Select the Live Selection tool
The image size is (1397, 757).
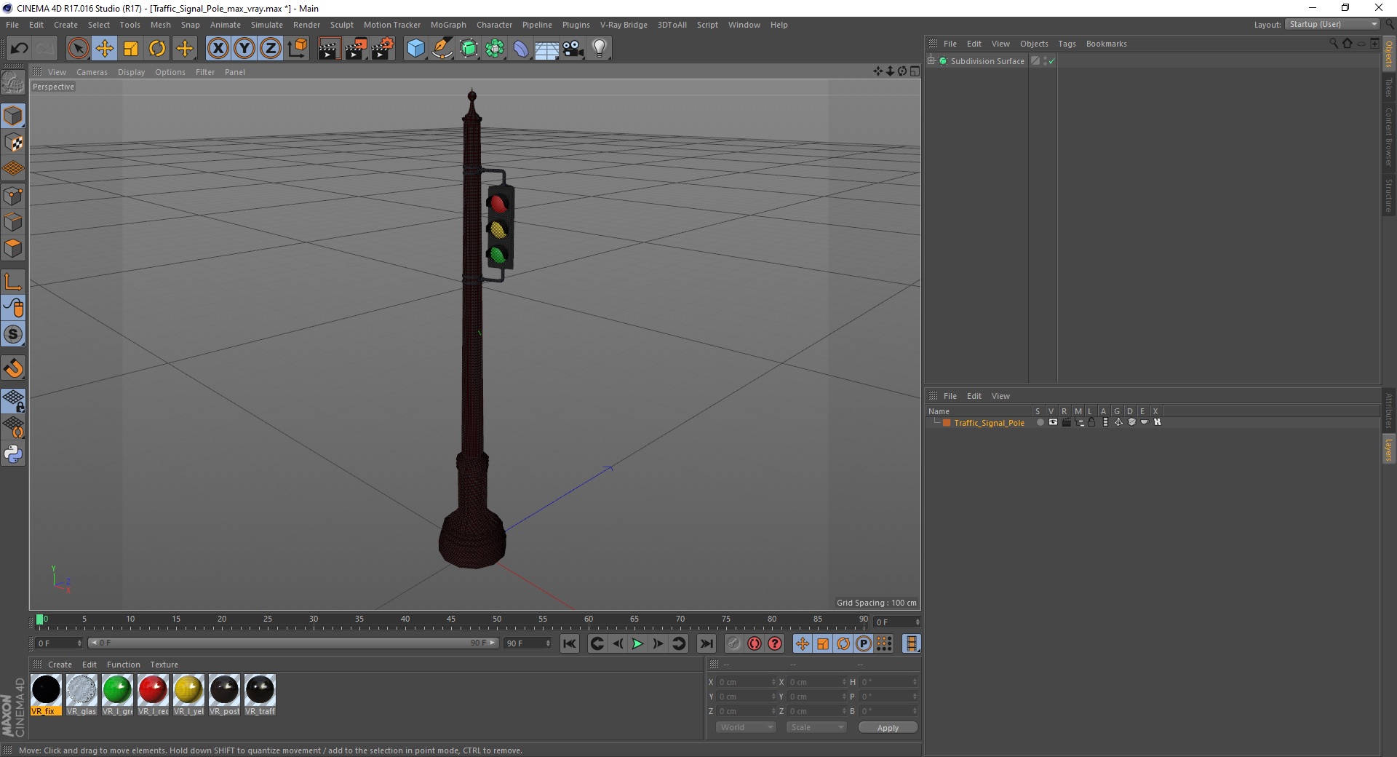78,49
